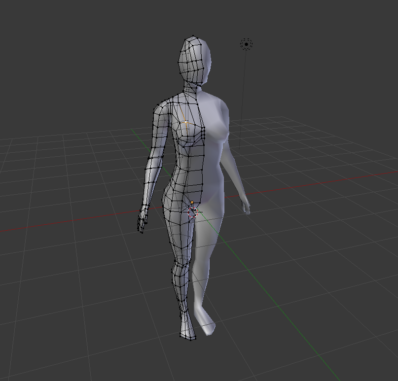Click the red-white 3D cursor circle
The height and width of the screenshot is (381, 398).
point(193,212)
